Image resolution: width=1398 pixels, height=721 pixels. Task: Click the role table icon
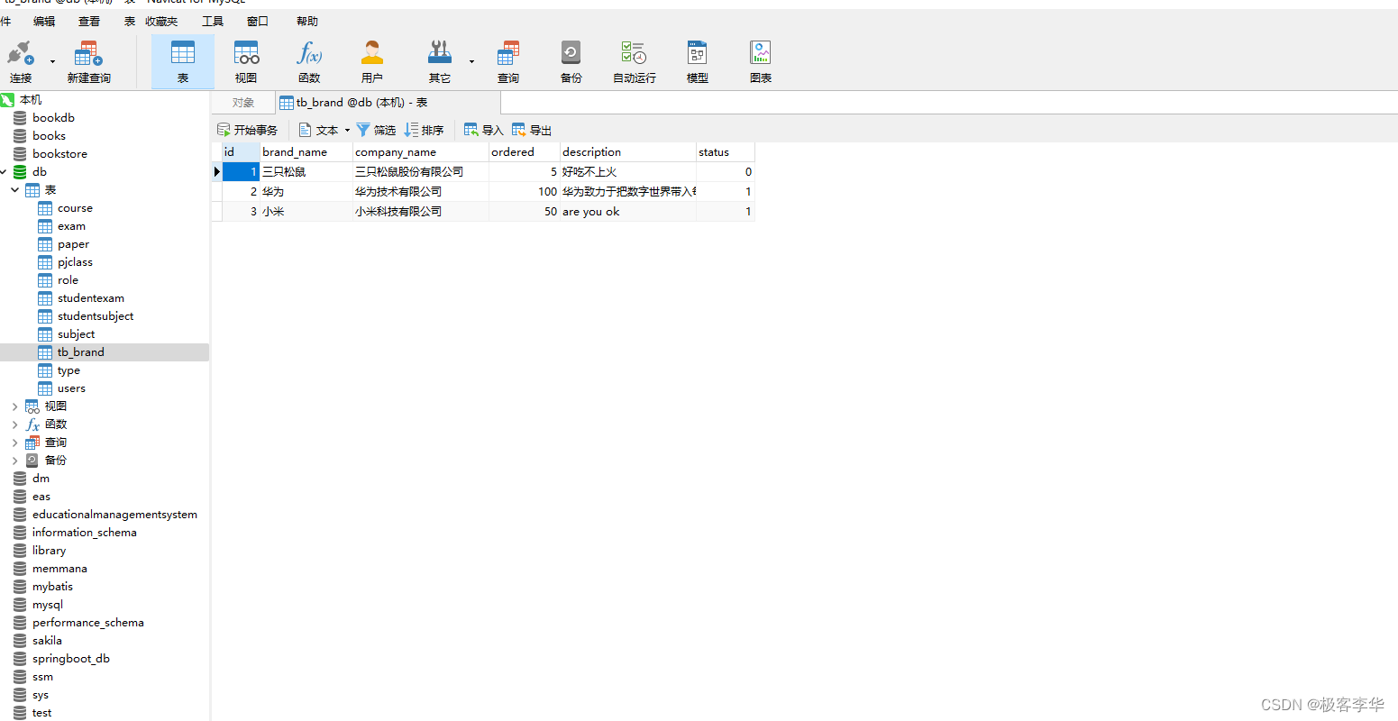click(45, 280)
